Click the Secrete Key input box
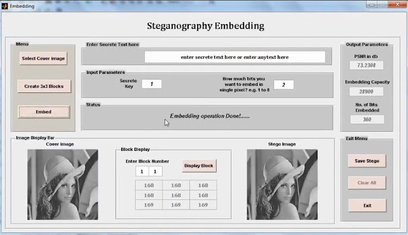408x235 pixels. pos(152,84)
